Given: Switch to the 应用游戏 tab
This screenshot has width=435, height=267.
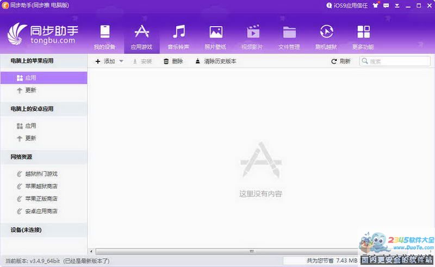Looking at the screenshot, I should pyautogui.click(x=141, y=36).
